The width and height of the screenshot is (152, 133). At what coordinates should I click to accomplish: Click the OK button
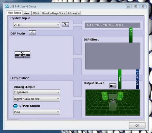[137, 126]
